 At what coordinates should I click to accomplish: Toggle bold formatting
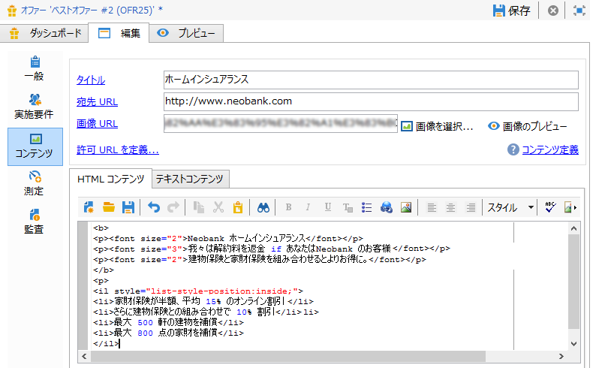288,207
